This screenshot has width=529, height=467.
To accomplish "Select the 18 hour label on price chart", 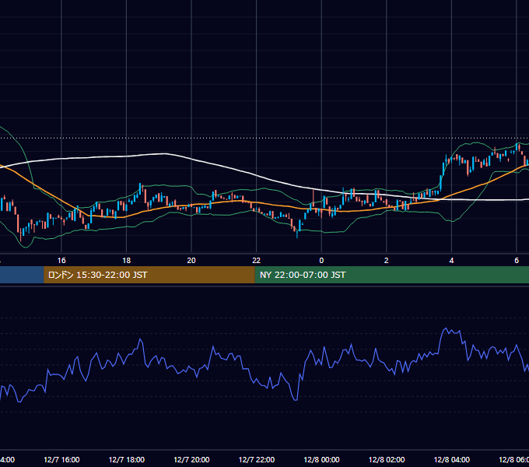I will (x=127, y=261).
